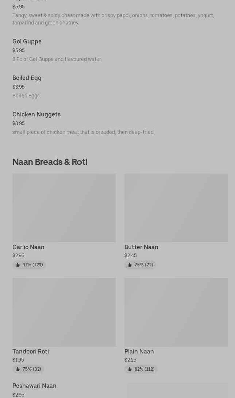Viewport: 235px width, 398px height.
Task: Select the Peshawari Naan item
Action: point(34,386)
